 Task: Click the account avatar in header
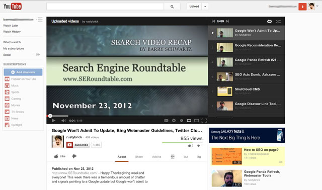pos(311,7)
